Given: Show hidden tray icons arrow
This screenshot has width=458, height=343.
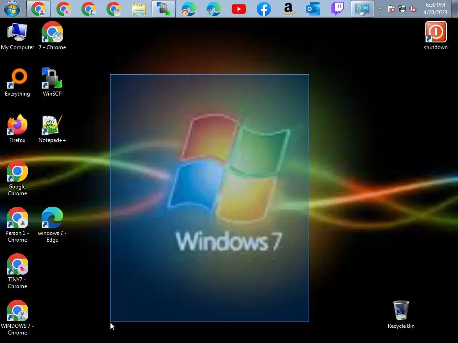Looking at the screenshot, I should point(380,9).
